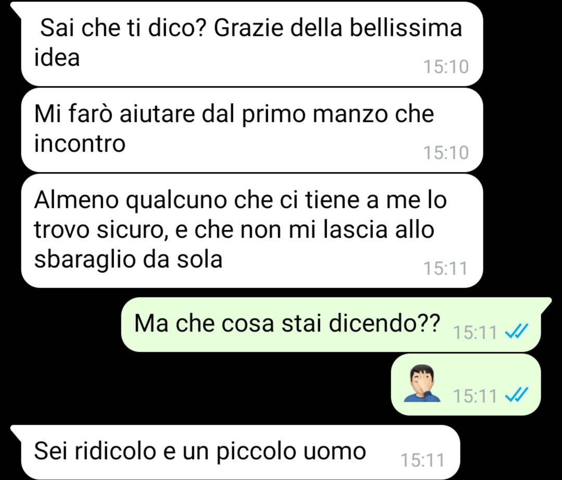Tap 15:10 timestamp on 'primo manzo' message
562x480 pixels.
(x=446, y=153)
